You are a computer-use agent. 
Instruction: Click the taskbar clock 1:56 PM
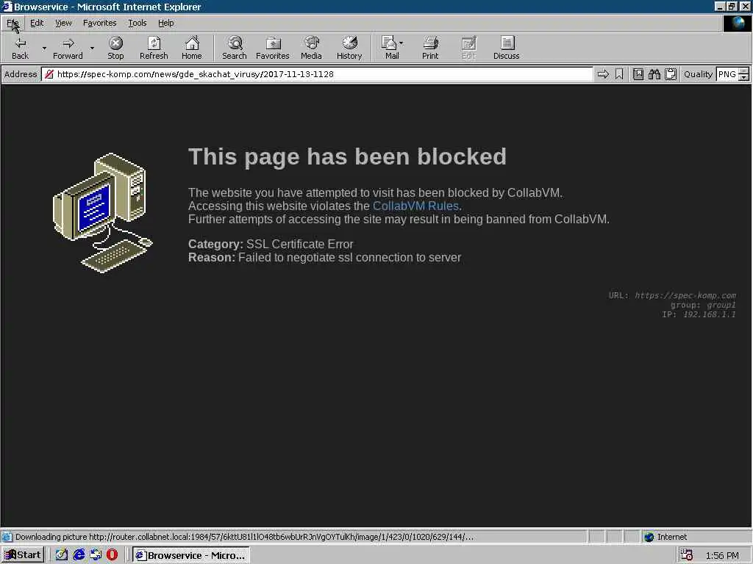(722, 555)
